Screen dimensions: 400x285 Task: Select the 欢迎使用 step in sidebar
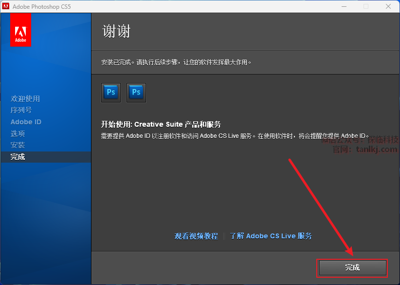click(x=25, y=99)
